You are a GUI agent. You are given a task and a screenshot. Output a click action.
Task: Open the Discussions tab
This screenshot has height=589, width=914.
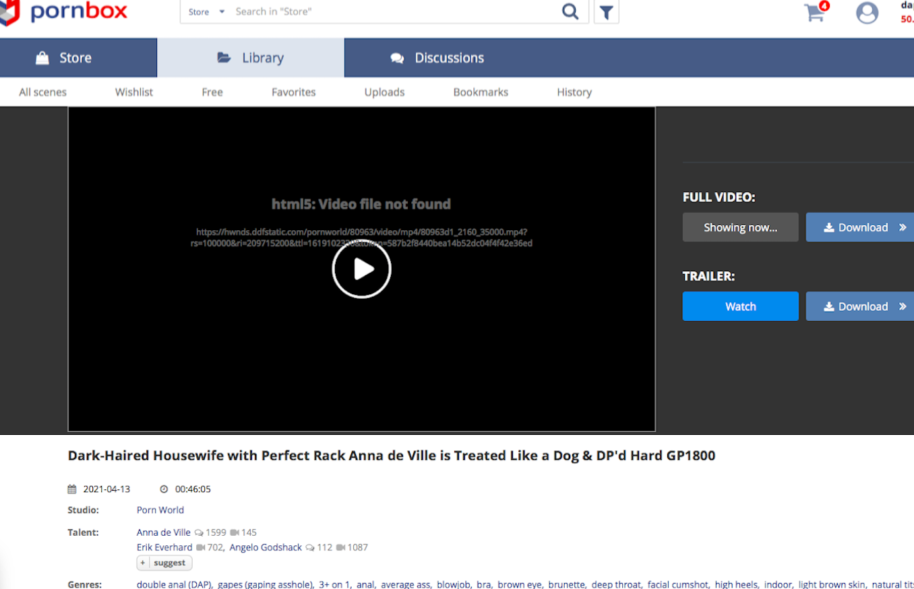(437, 58)
